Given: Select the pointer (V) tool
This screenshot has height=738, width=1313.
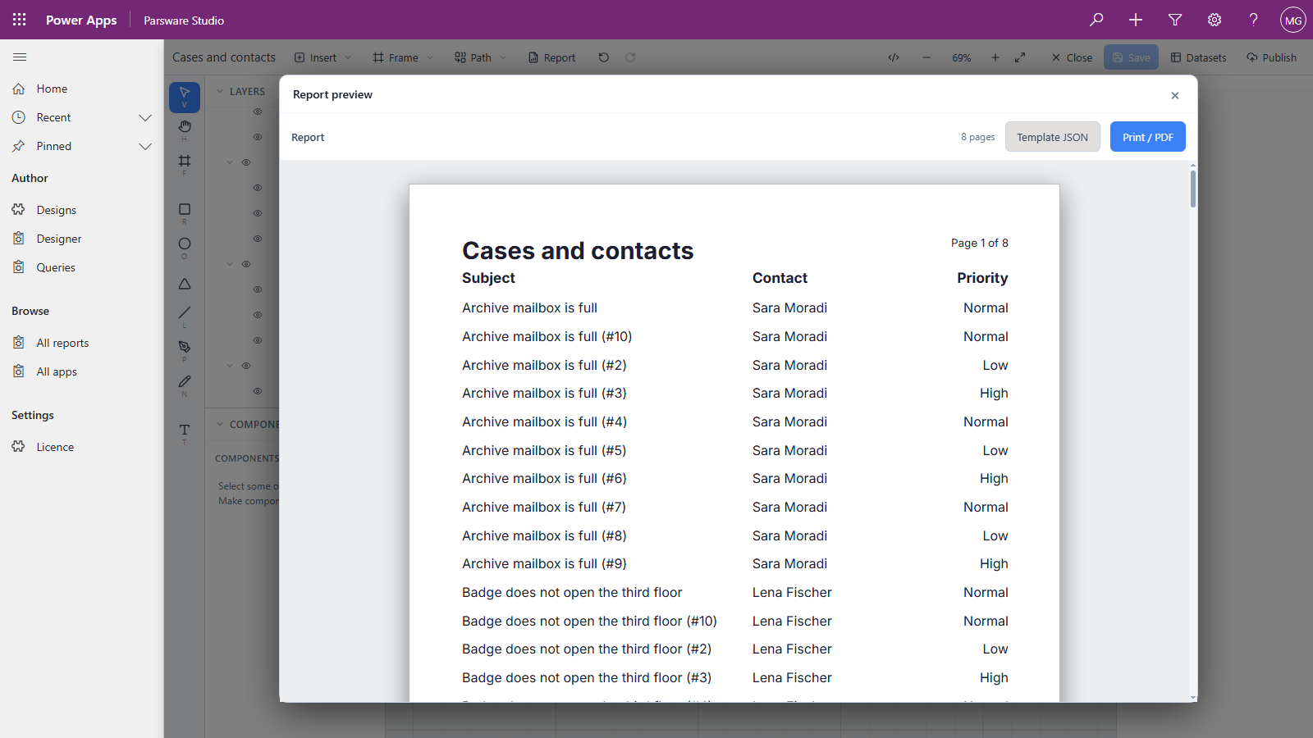Looking at the screenshot, I should coord(185,97).
